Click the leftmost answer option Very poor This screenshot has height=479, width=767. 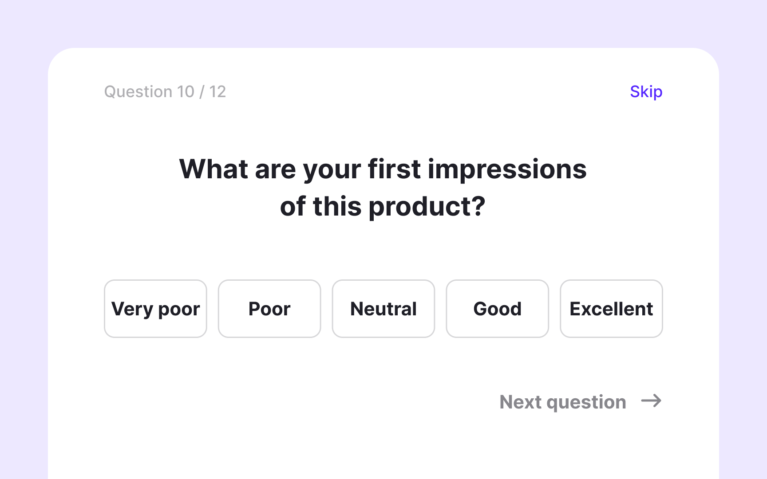(155, 309)
